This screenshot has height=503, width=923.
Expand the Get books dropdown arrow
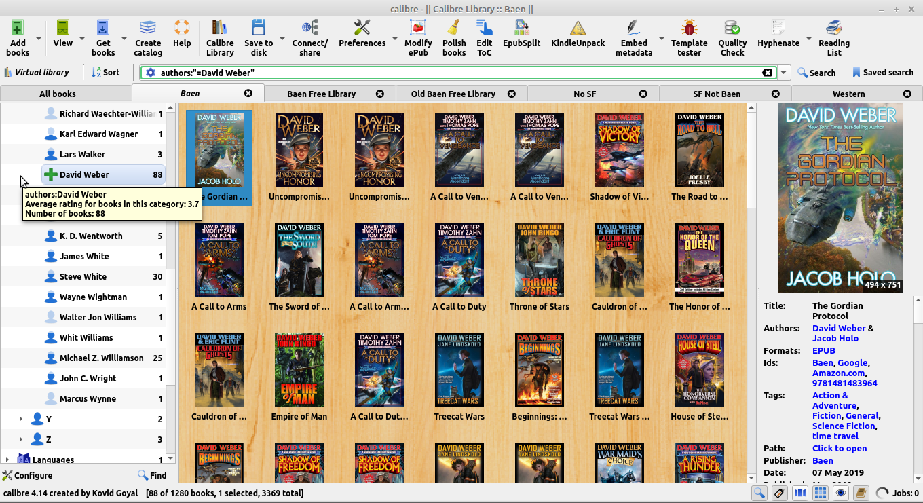pyautogui.click(x=124, y=39)
